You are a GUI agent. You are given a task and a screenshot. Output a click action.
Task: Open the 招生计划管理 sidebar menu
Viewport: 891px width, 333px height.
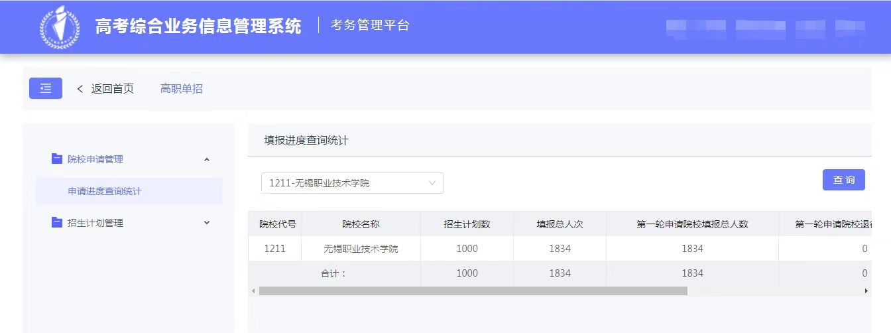click(x=95, y=223)
